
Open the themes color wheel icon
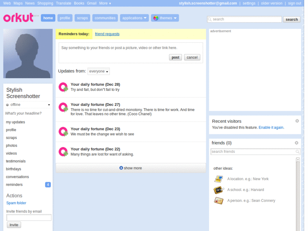[156, 18]
